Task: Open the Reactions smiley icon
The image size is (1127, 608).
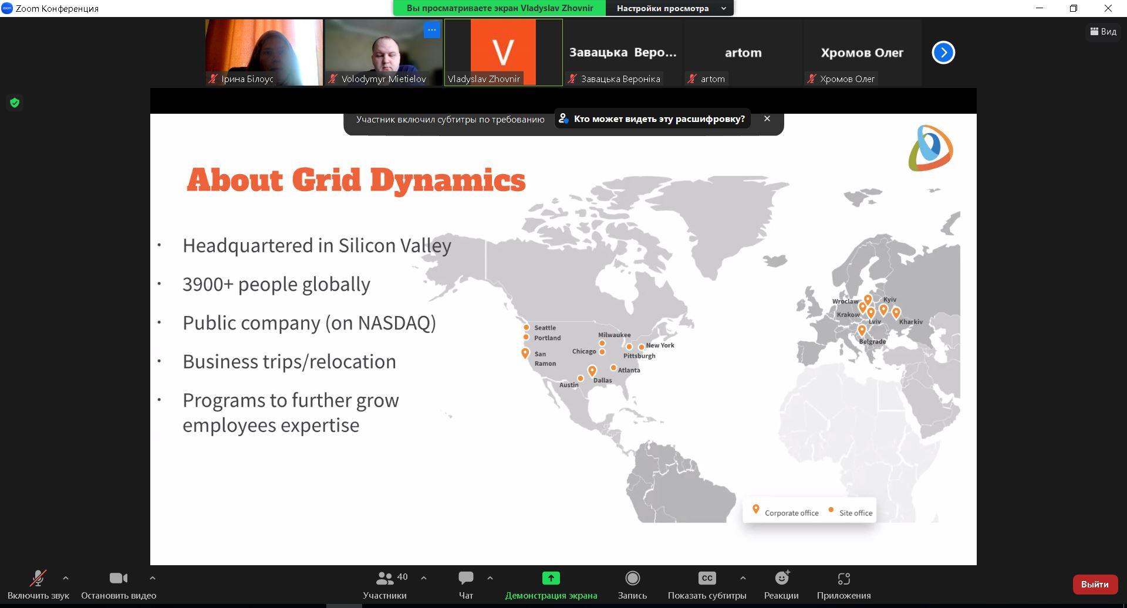Action: pyautogui.click(x=781, y=579)
